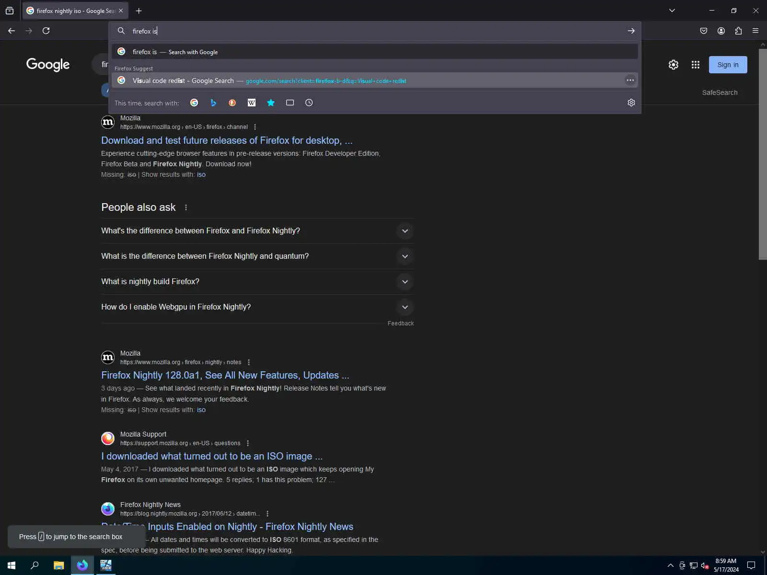Search this time in Bookmarks
Screen dimensions: 767x575
click(271, 103)
